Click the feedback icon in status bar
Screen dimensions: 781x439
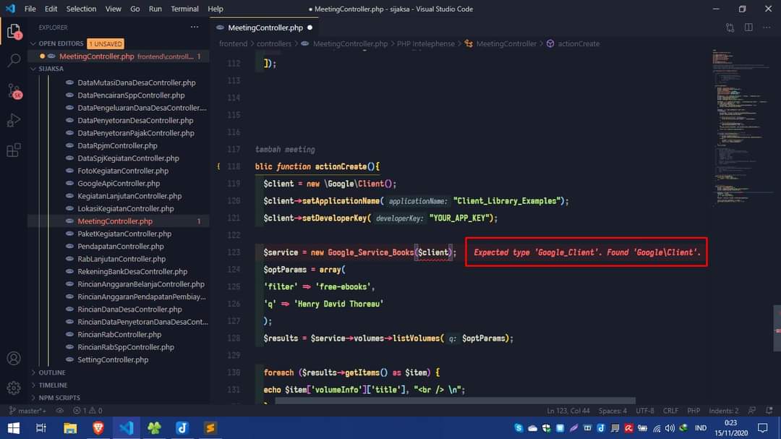752,411
